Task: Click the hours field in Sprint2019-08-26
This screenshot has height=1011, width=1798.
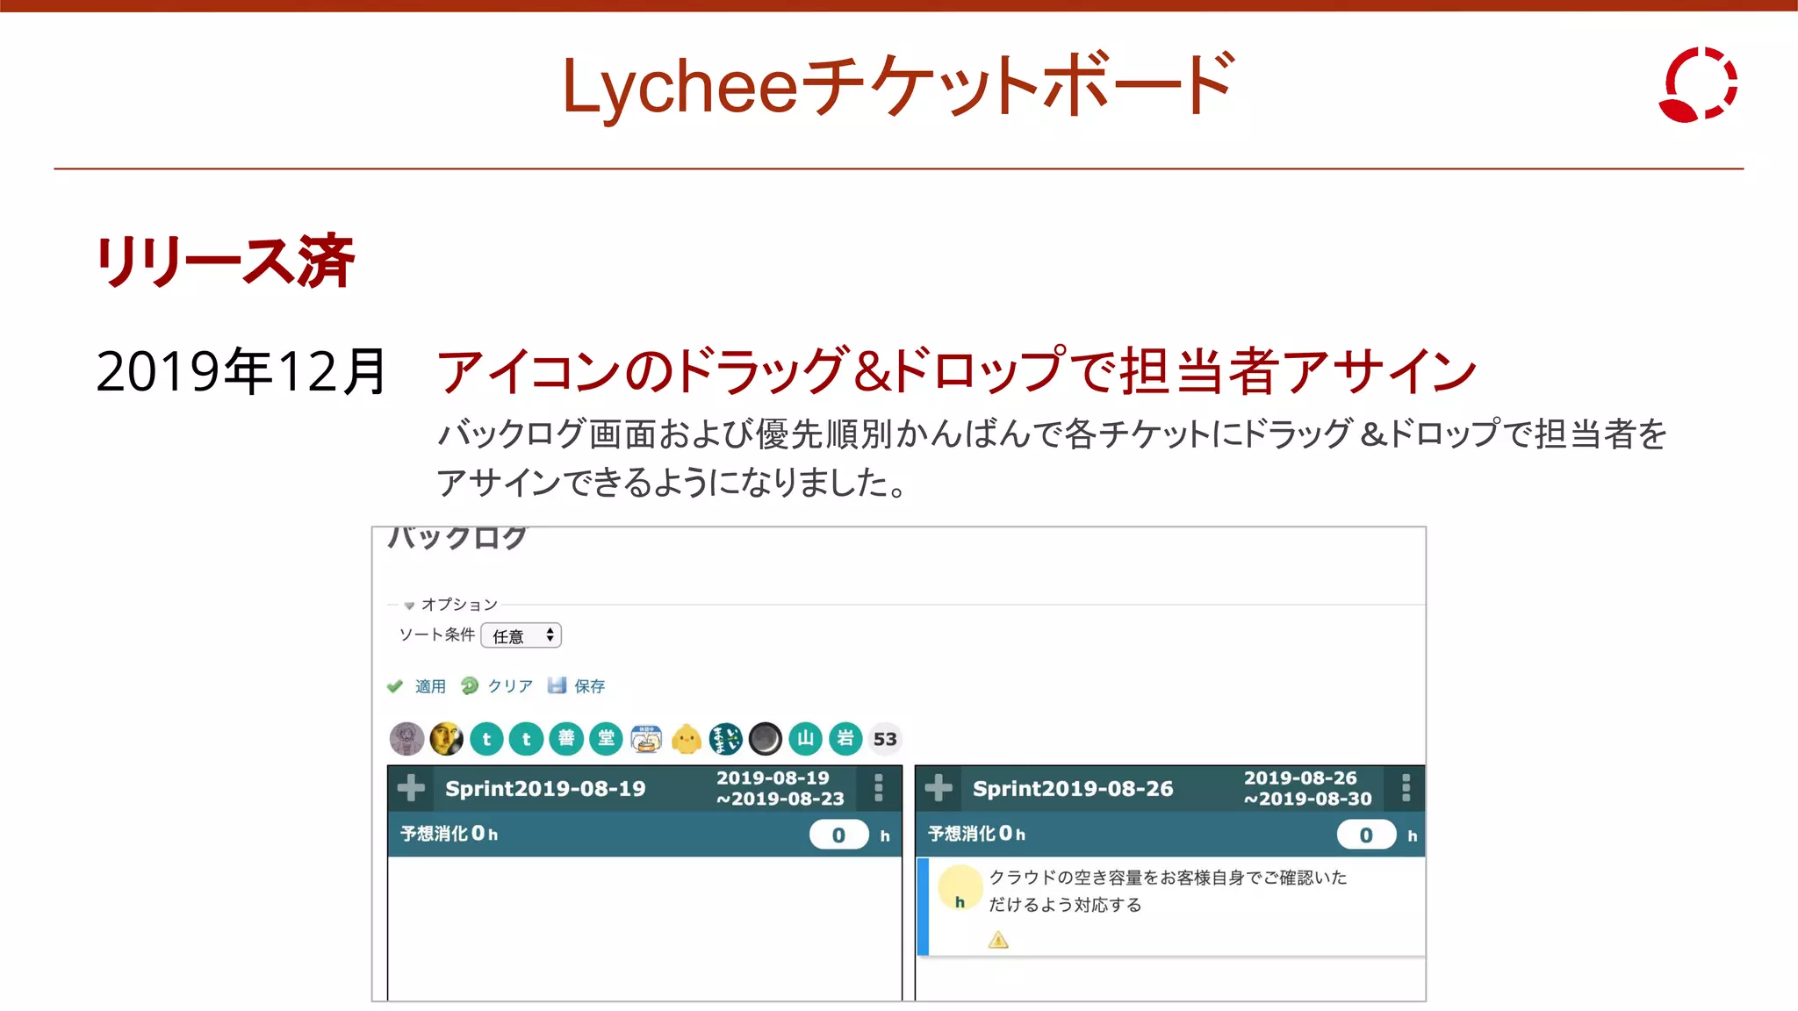Action: (x=1366, y=835)
